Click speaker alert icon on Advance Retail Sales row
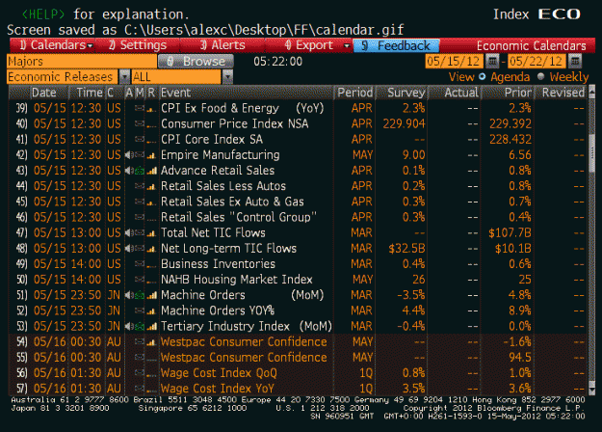 click(x=129, y=171)
